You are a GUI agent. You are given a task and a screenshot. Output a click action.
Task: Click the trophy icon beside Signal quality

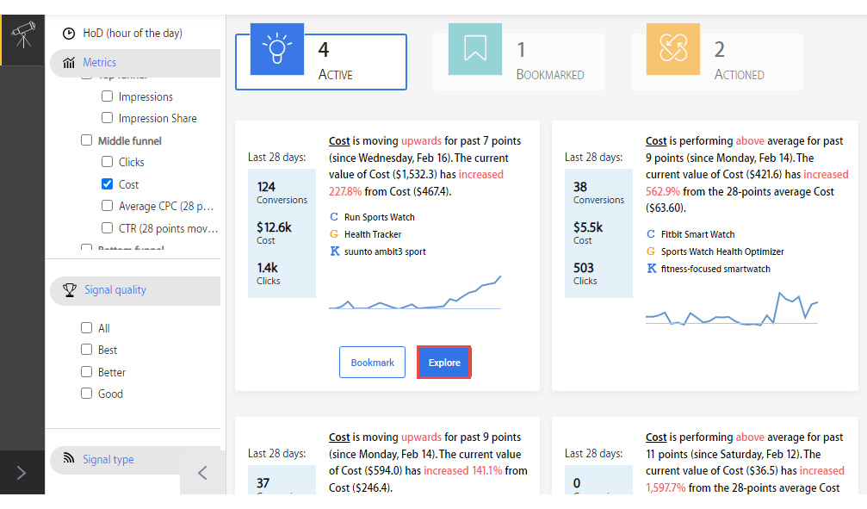(70, 290)
